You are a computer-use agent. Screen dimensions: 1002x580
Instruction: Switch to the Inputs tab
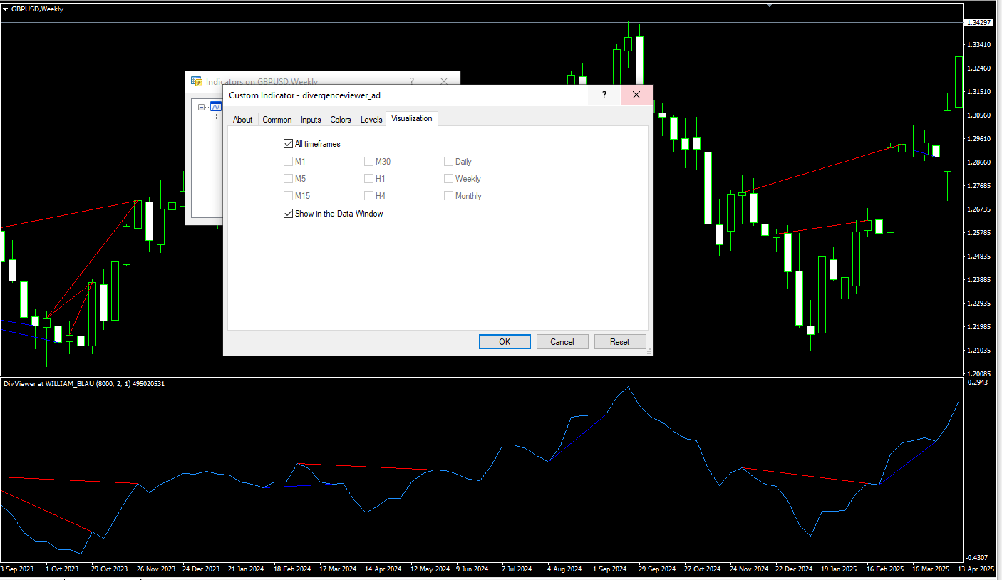pyautogui.click(x=310, y=120)
